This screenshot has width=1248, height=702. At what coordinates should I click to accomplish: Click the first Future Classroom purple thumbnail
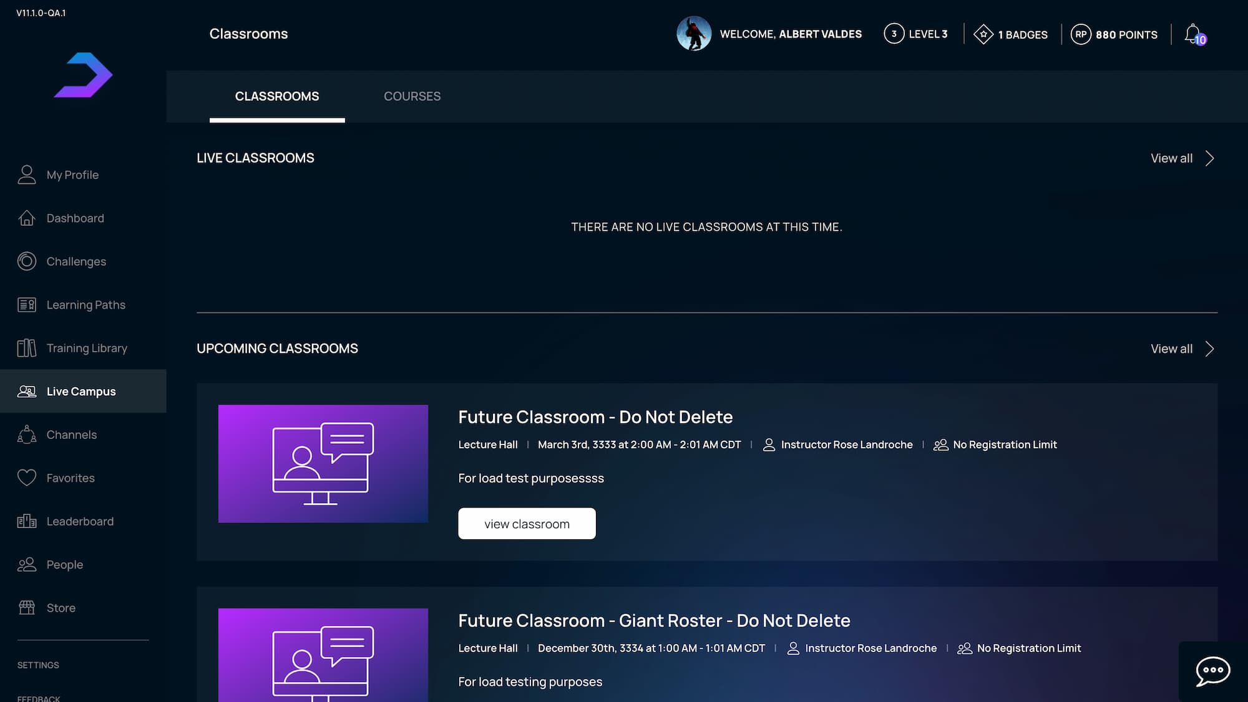pyautogui.click(x=323, y=464)
